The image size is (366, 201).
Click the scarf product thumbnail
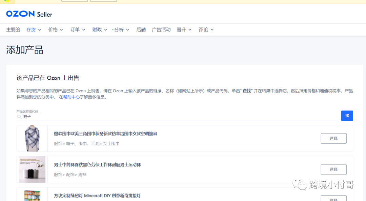tap(32, 138)
